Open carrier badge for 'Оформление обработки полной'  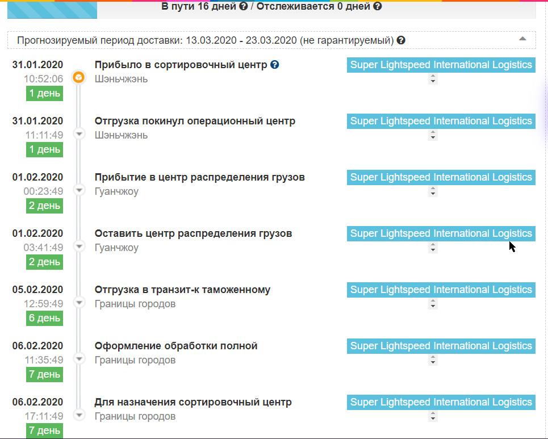point(441,346)
